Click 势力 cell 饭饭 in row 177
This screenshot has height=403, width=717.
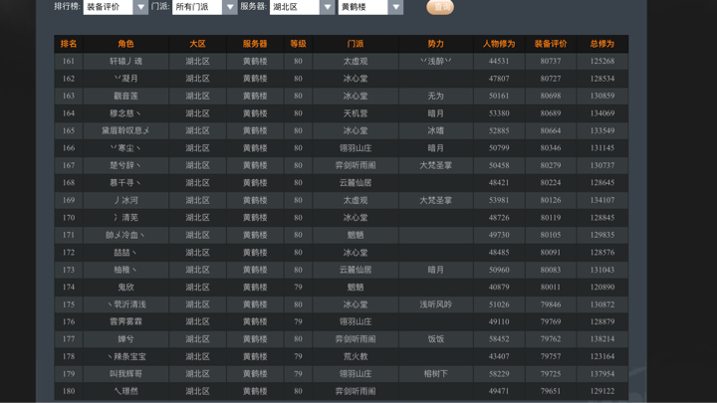[436, 339]
